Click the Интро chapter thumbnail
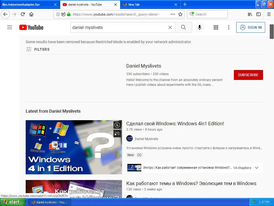 pos(134,168)
